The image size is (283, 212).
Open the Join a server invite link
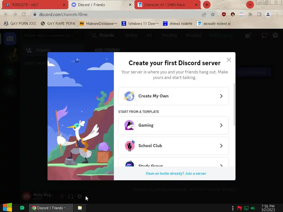click(176, 173)
